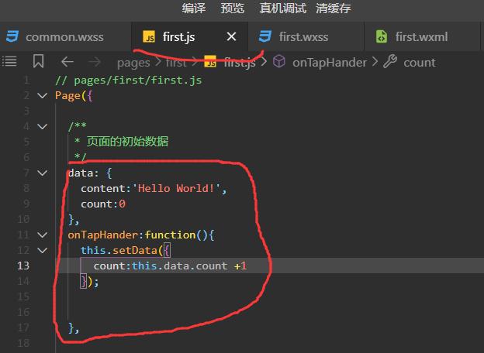
Task: Click 'this.data.count +1' expression
Action: click(189, 266)
